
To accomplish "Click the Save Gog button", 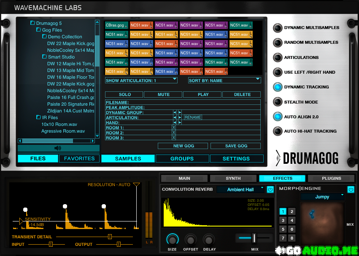I will tap(235, 146).
